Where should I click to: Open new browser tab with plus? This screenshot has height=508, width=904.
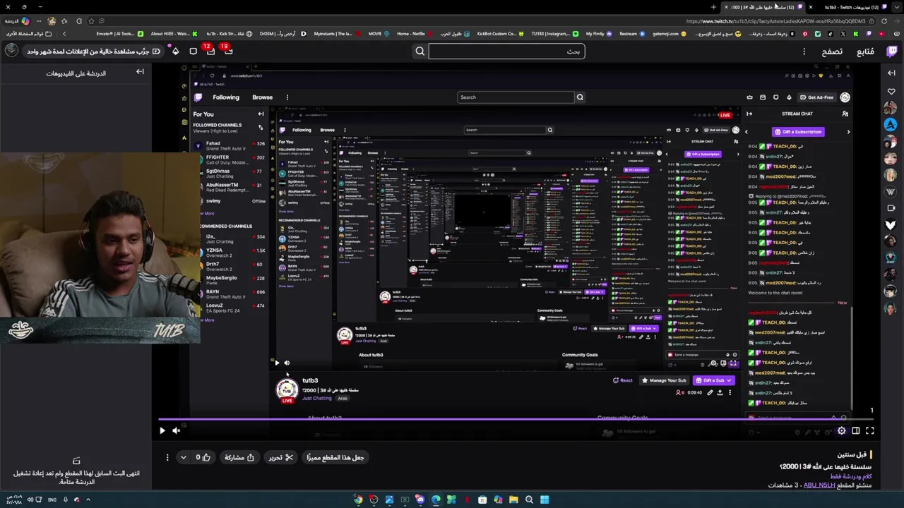point(713,7)
